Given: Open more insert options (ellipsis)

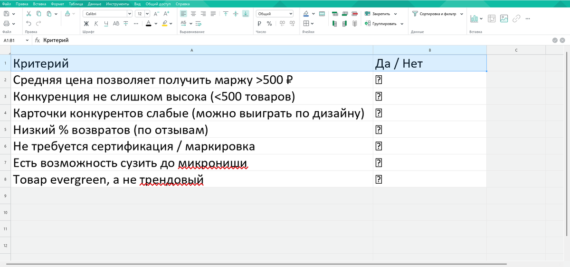Looking at the screenshot, I should (528, 18).
